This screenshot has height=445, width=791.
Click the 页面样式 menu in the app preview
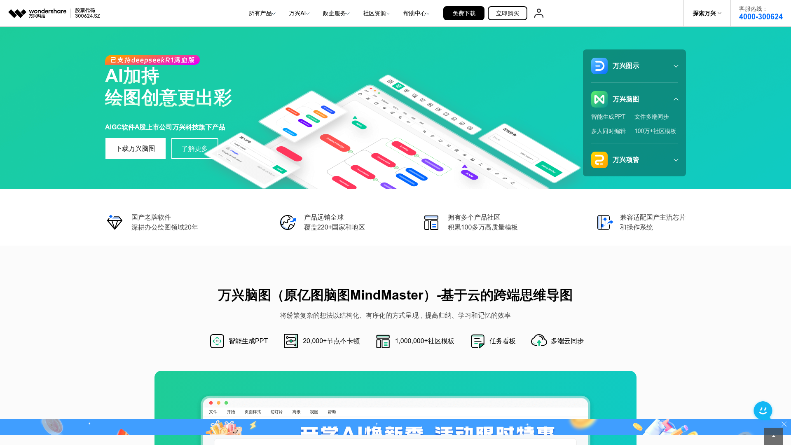coord(253,412)
